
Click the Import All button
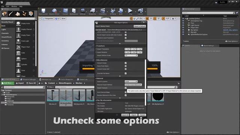(x=125, y=115)
